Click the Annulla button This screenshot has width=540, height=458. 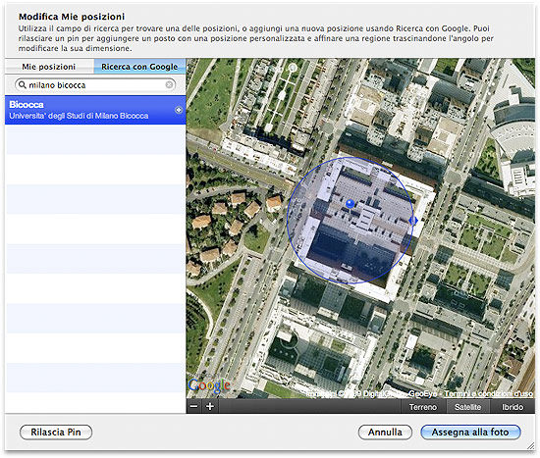tap(385, 433)
